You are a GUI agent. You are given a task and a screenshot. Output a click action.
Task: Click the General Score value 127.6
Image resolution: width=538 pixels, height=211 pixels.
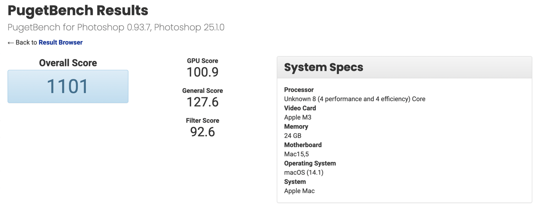203,102
